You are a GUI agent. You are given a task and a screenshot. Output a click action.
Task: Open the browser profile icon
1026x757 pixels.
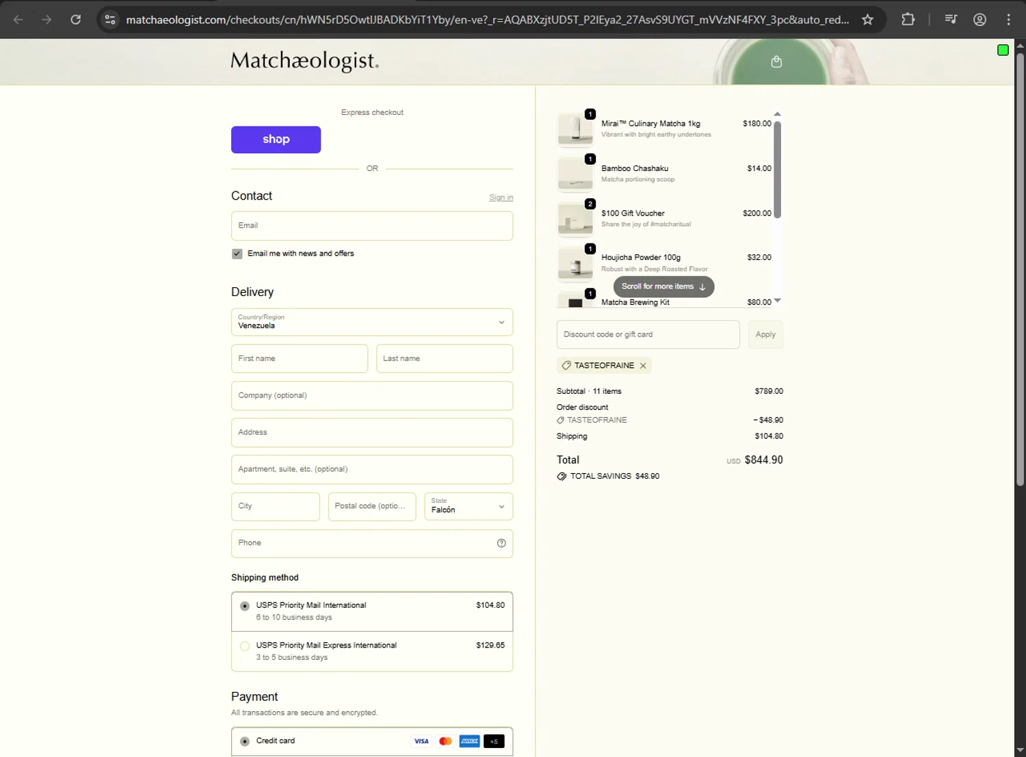click(x=979, y=19)
